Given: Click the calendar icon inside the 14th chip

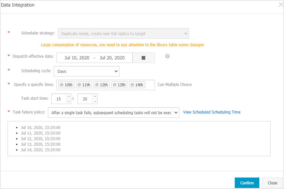Looking at the screenshot, I should [132, 84].
